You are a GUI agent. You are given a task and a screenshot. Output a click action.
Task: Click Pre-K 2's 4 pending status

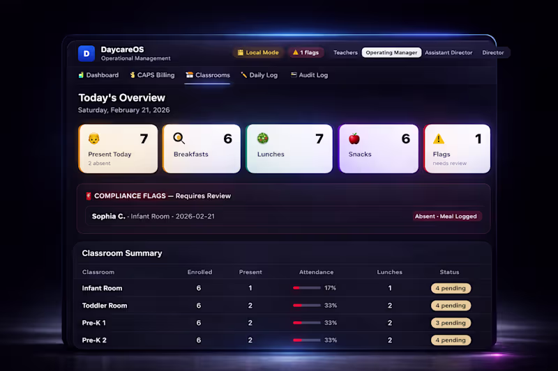point(451,340)
